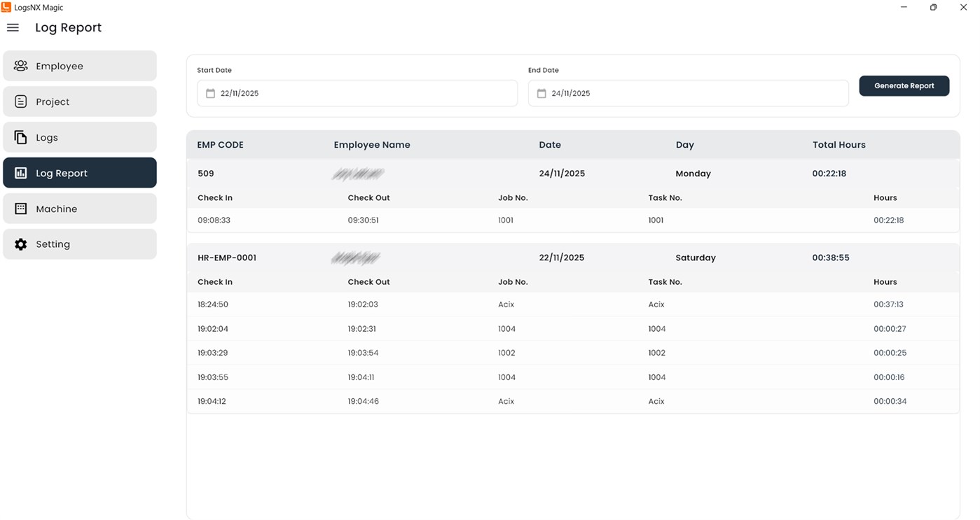Image resolution: width=980 pixels, height=520 pixels.
Task: Click the Total Hours column header
Action: tap(839, 145)
